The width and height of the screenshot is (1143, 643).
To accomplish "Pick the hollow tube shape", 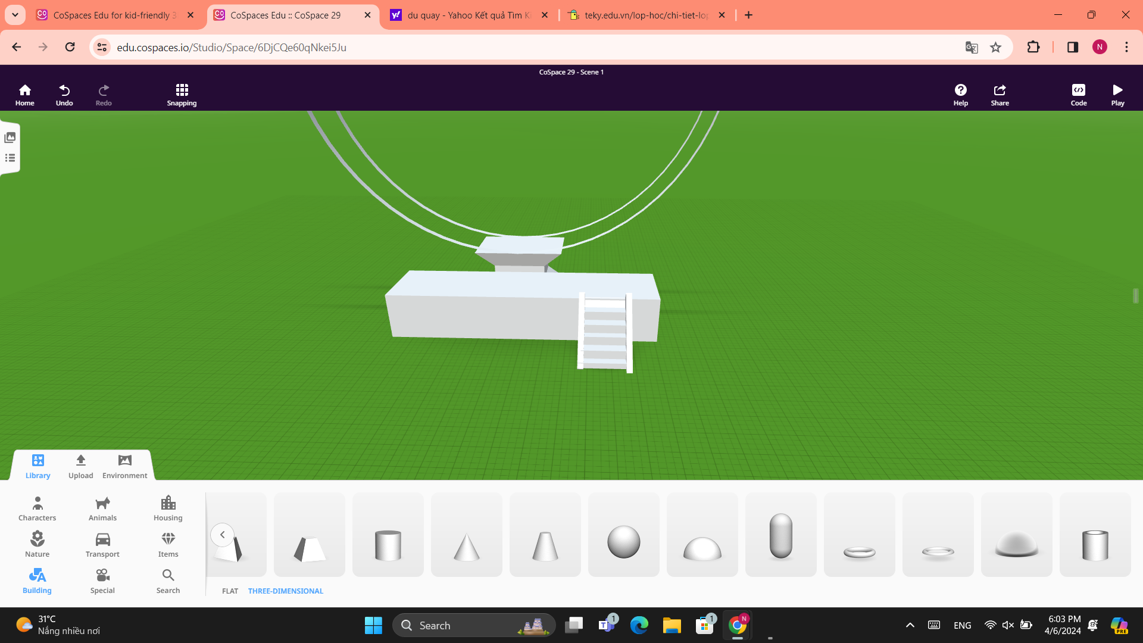I will [1095, 535].
